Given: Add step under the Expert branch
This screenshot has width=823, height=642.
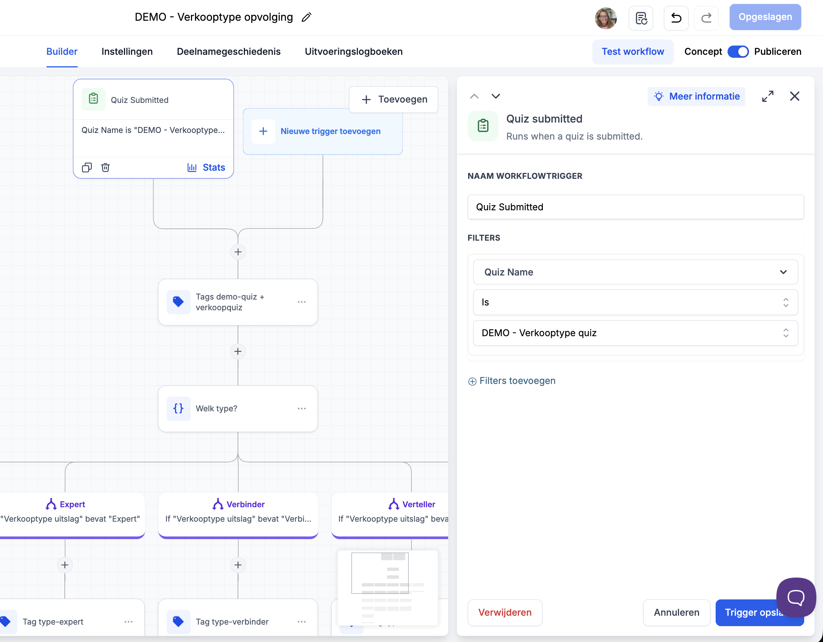Looking at the screenshot, I should 65,565.
